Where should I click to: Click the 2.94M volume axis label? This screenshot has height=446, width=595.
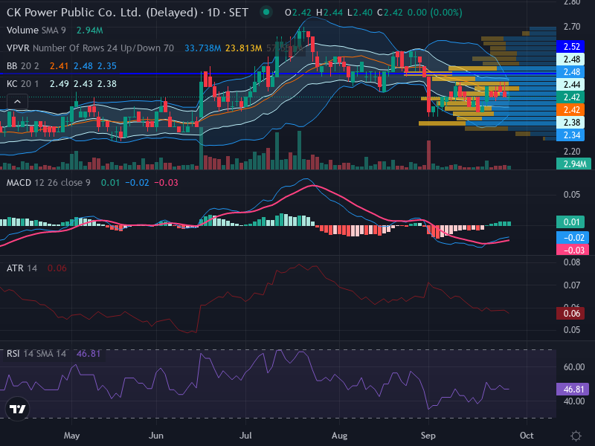tap(573, 164)
